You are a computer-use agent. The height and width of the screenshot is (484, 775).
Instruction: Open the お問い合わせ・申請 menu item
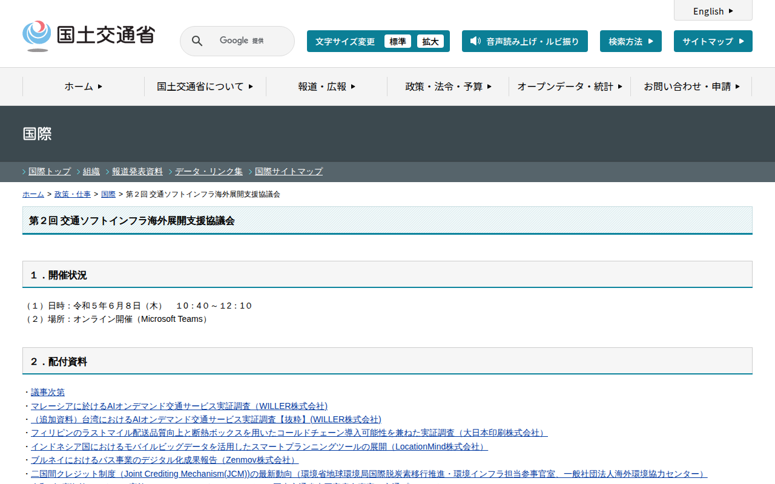click(x=691, y=87)
